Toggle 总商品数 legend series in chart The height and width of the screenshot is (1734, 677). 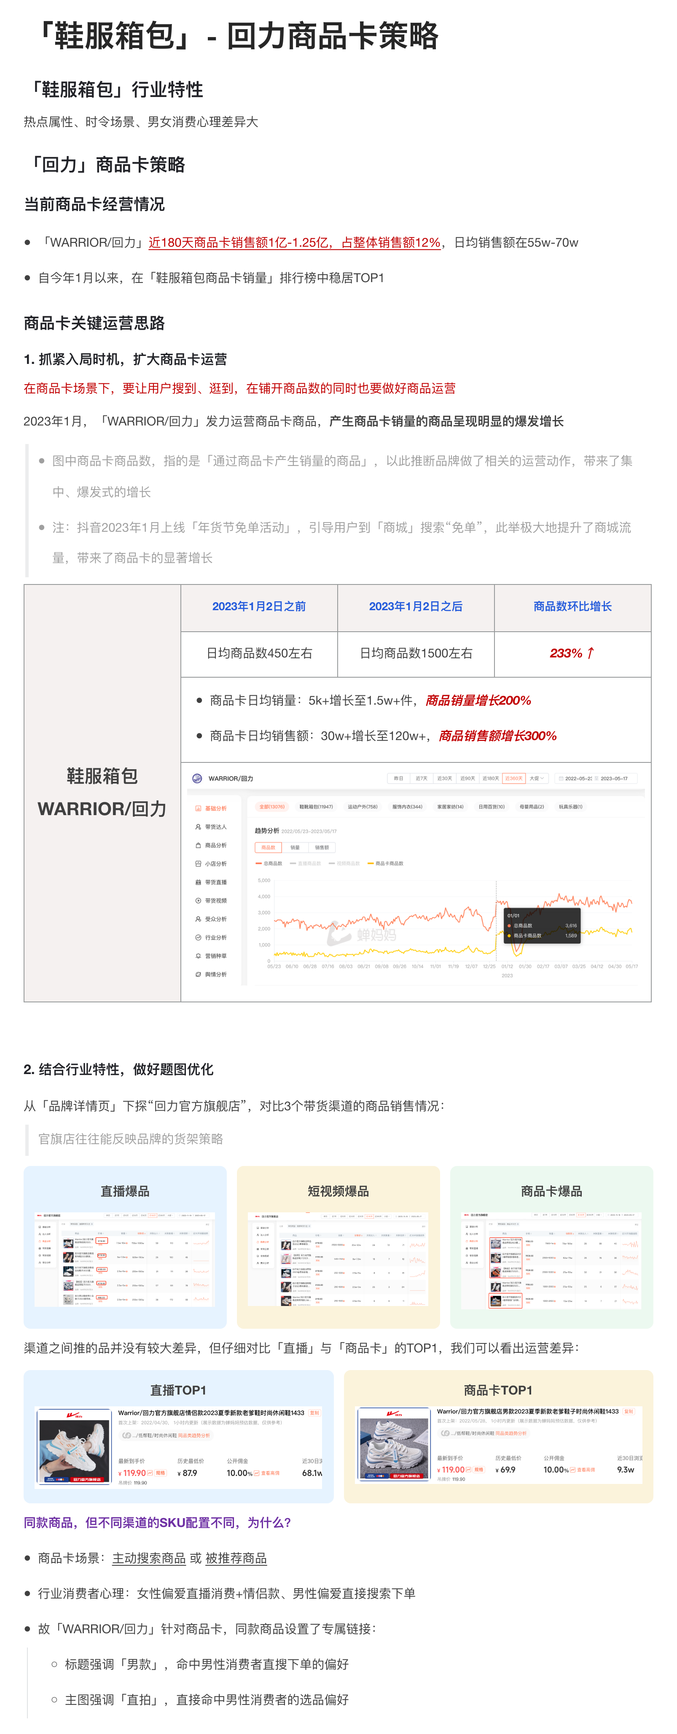(x=269, y=864)
